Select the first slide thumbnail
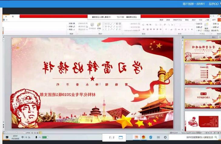The width and height of the screenshot is (221, 144). [203, 51]
